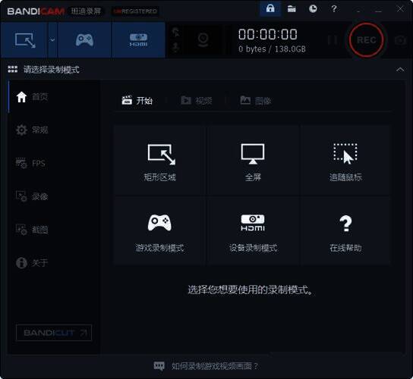Open 在线帮助 online help tile
This screenshot has height=379, width=413.
(x=345, y=231)
